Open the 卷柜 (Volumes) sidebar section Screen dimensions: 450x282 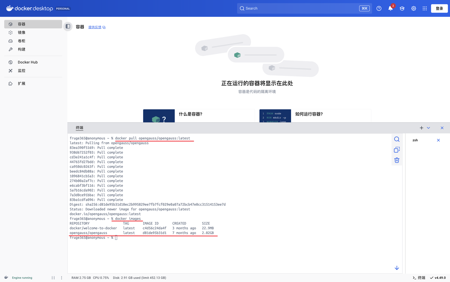(x=21, y=41)
